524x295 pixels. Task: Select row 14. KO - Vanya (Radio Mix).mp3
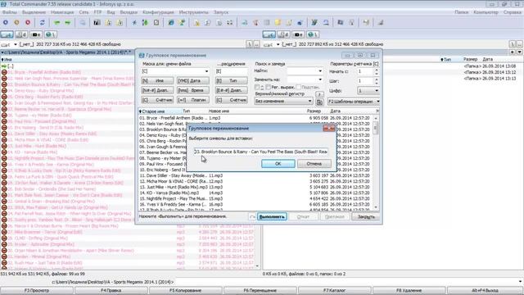(256, 193)
